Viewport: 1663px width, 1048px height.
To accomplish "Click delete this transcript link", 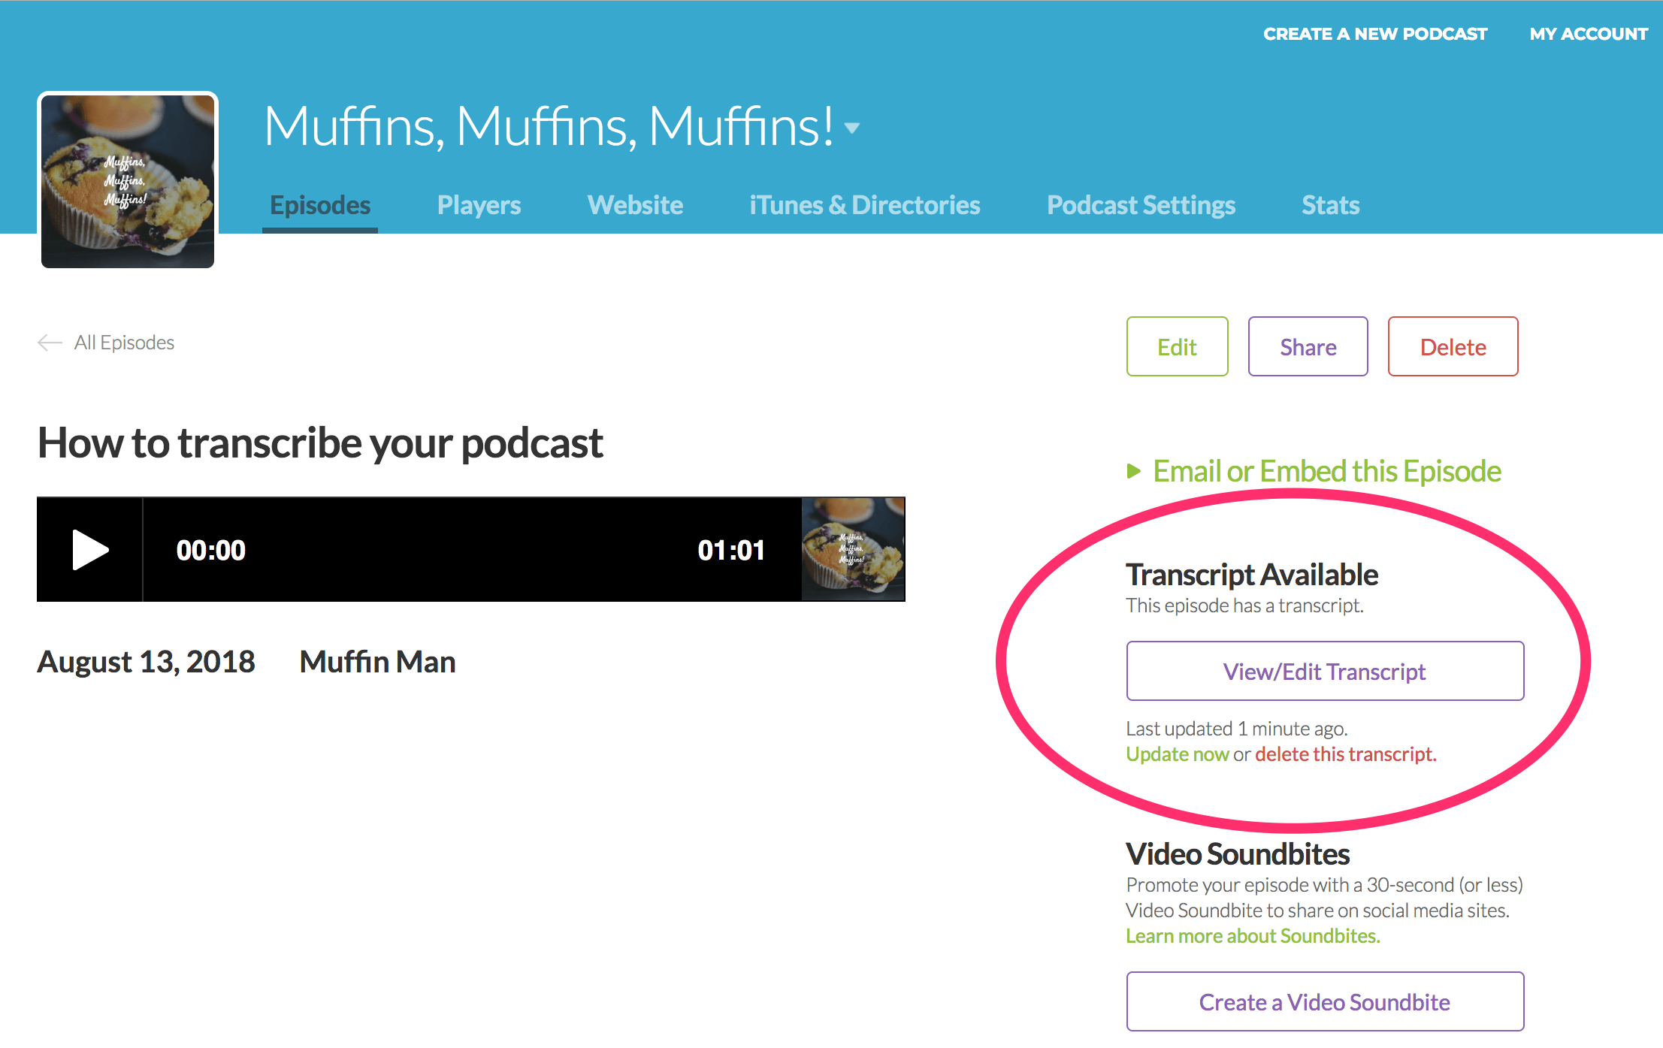I will tap(1345, 754).
